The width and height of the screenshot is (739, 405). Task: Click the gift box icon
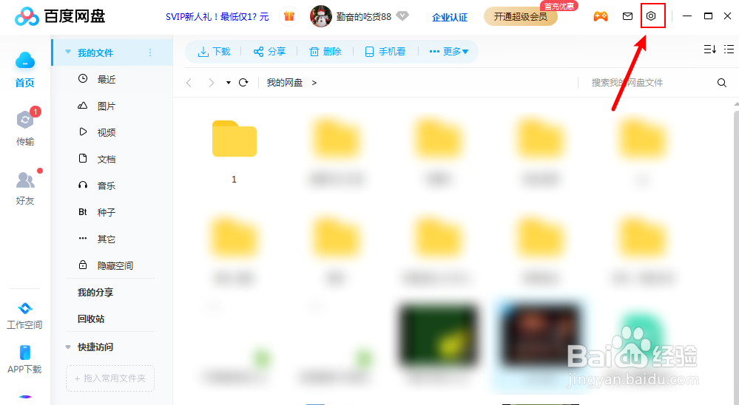[289, 16]
